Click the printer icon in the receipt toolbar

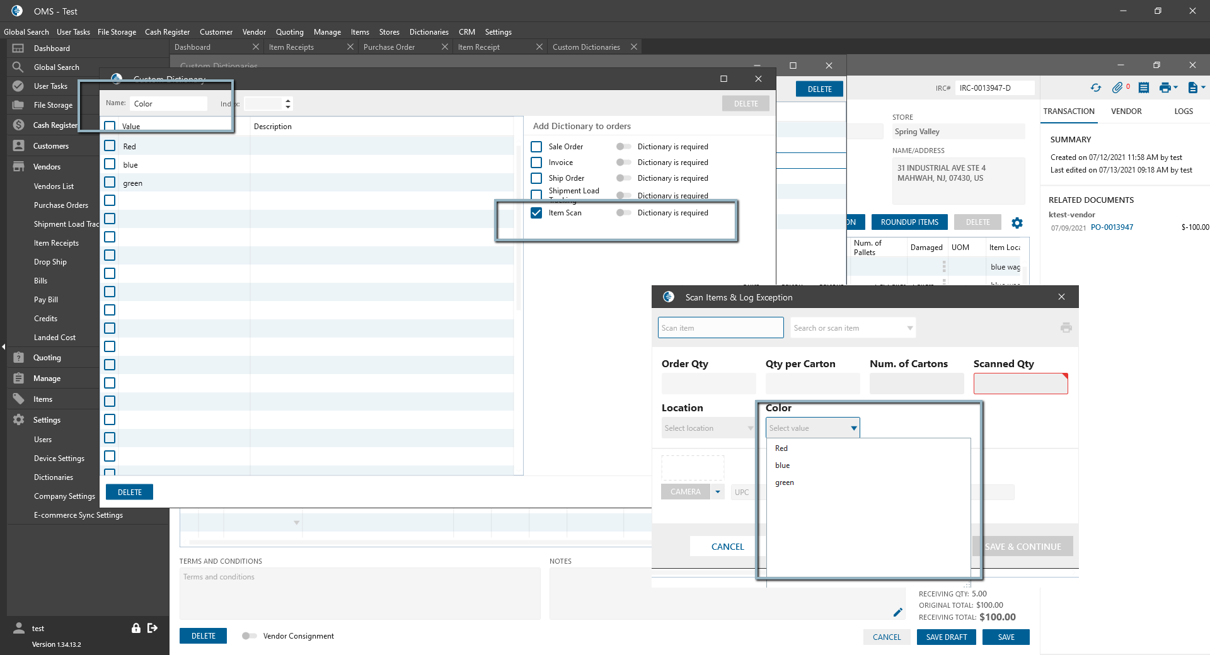1165,88
